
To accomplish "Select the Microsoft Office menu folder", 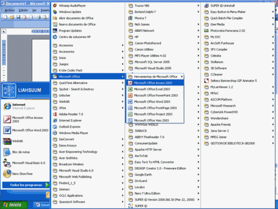I will coord(88,77).
